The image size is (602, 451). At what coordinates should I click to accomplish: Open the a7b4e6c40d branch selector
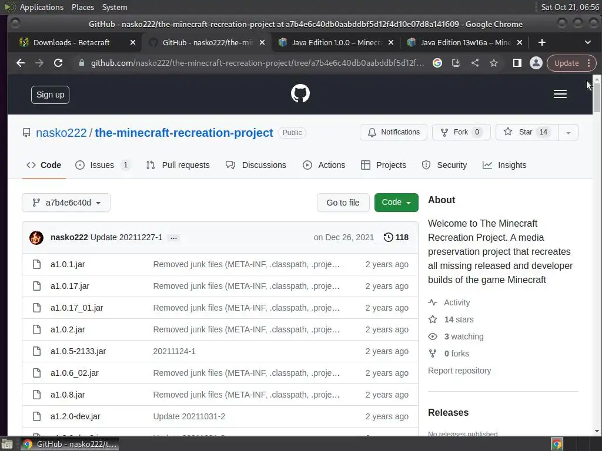(66, 203)
